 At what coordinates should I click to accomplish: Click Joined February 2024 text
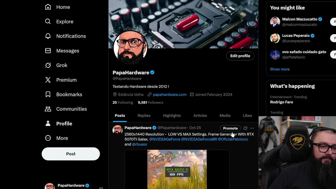(213, 94)
